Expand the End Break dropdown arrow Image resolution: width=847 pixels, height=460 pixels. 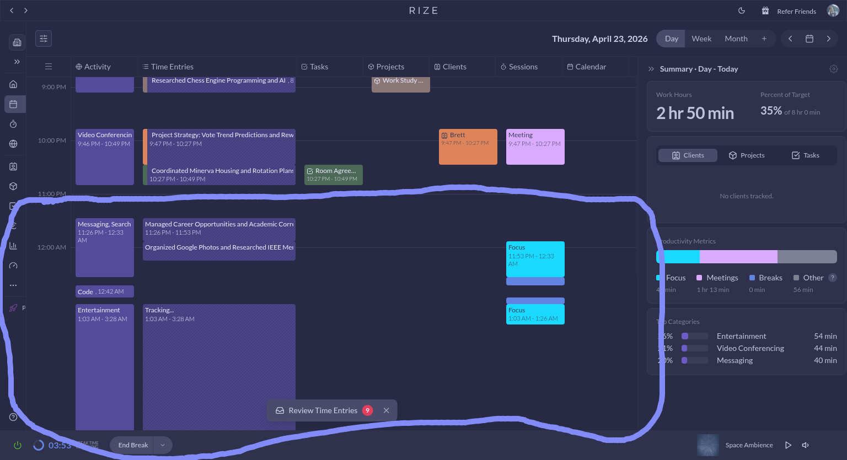(x=163, y=445)
